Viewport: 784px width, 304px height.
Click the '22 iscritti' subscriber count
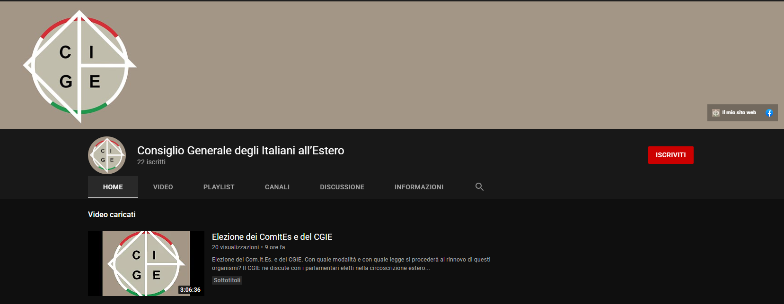[x=151, y=162]
